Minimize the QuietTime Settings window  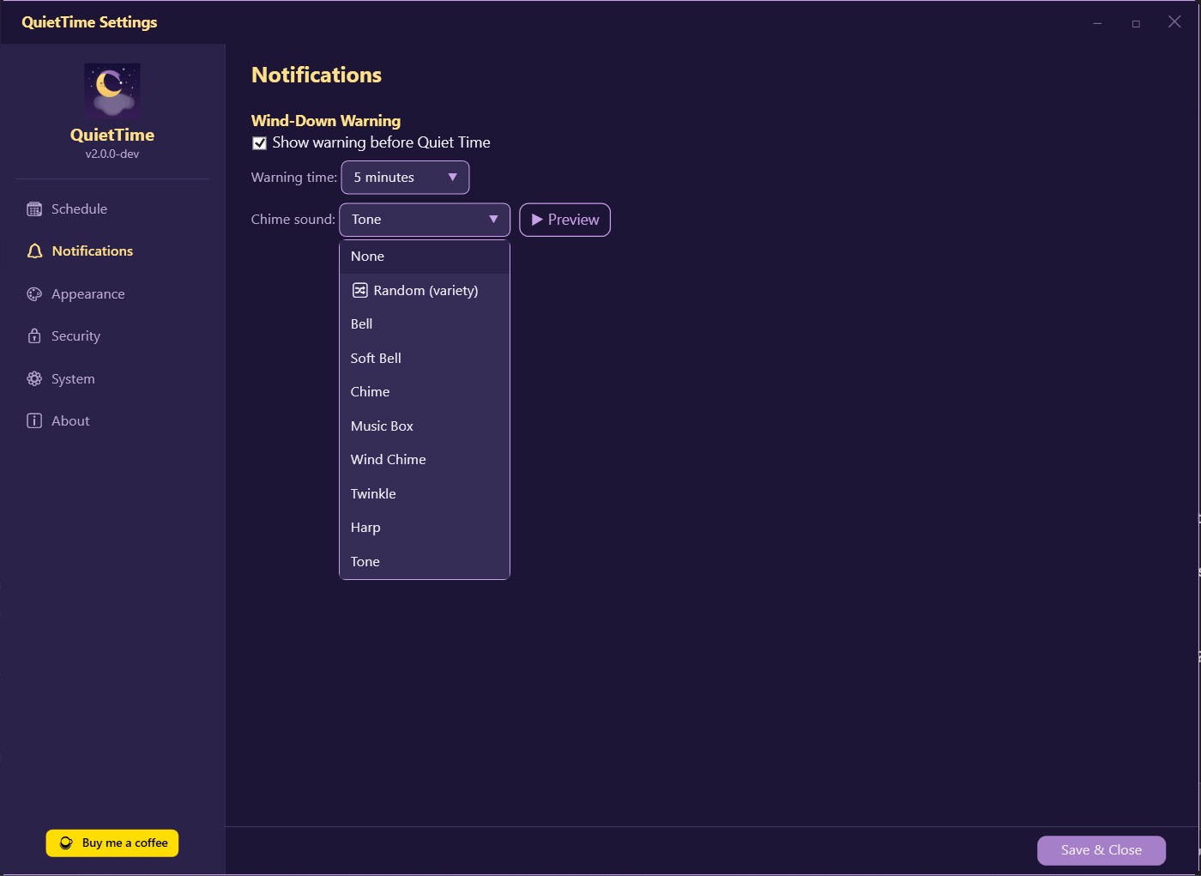click(1097, 23)
